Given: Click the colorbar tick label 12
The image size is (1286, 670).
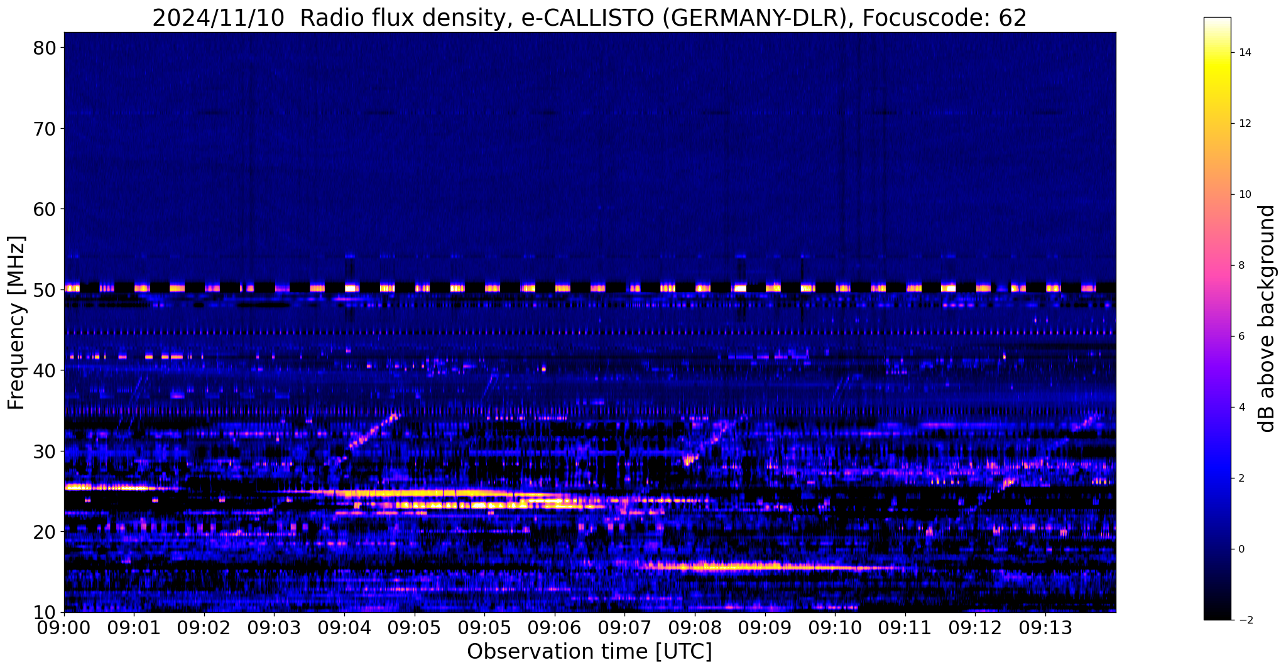Looking at the screenshot, I should [x=1245, y=124].
